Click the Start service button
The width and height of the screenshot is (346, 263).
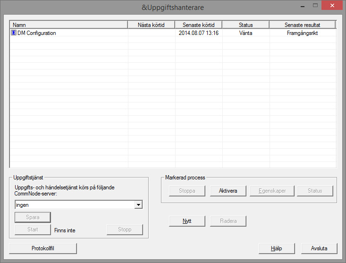click(33, 230)
